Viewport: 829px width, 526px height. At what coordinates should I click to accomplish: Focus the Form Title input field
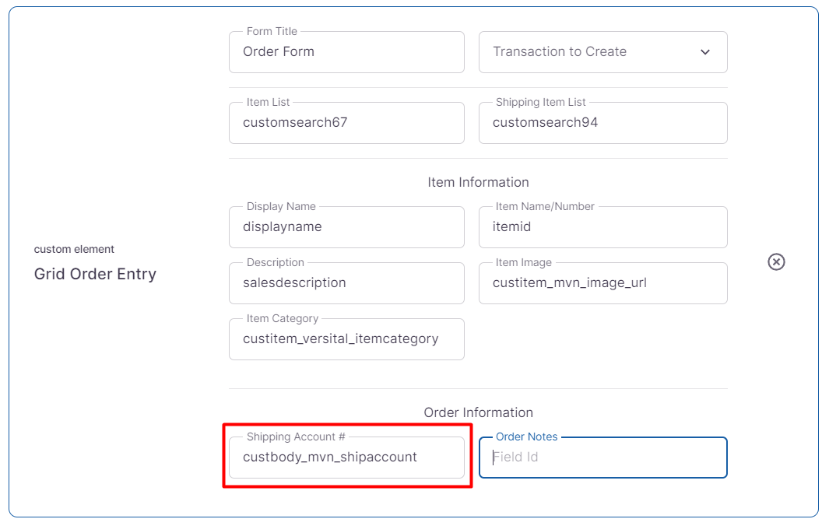pos(346,52)
